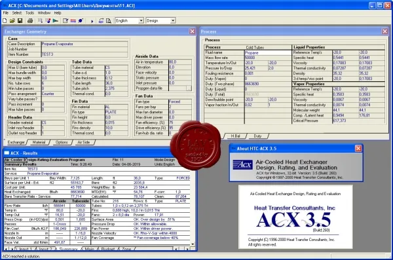Click the Mass flow rate field

tap(267, 58)
